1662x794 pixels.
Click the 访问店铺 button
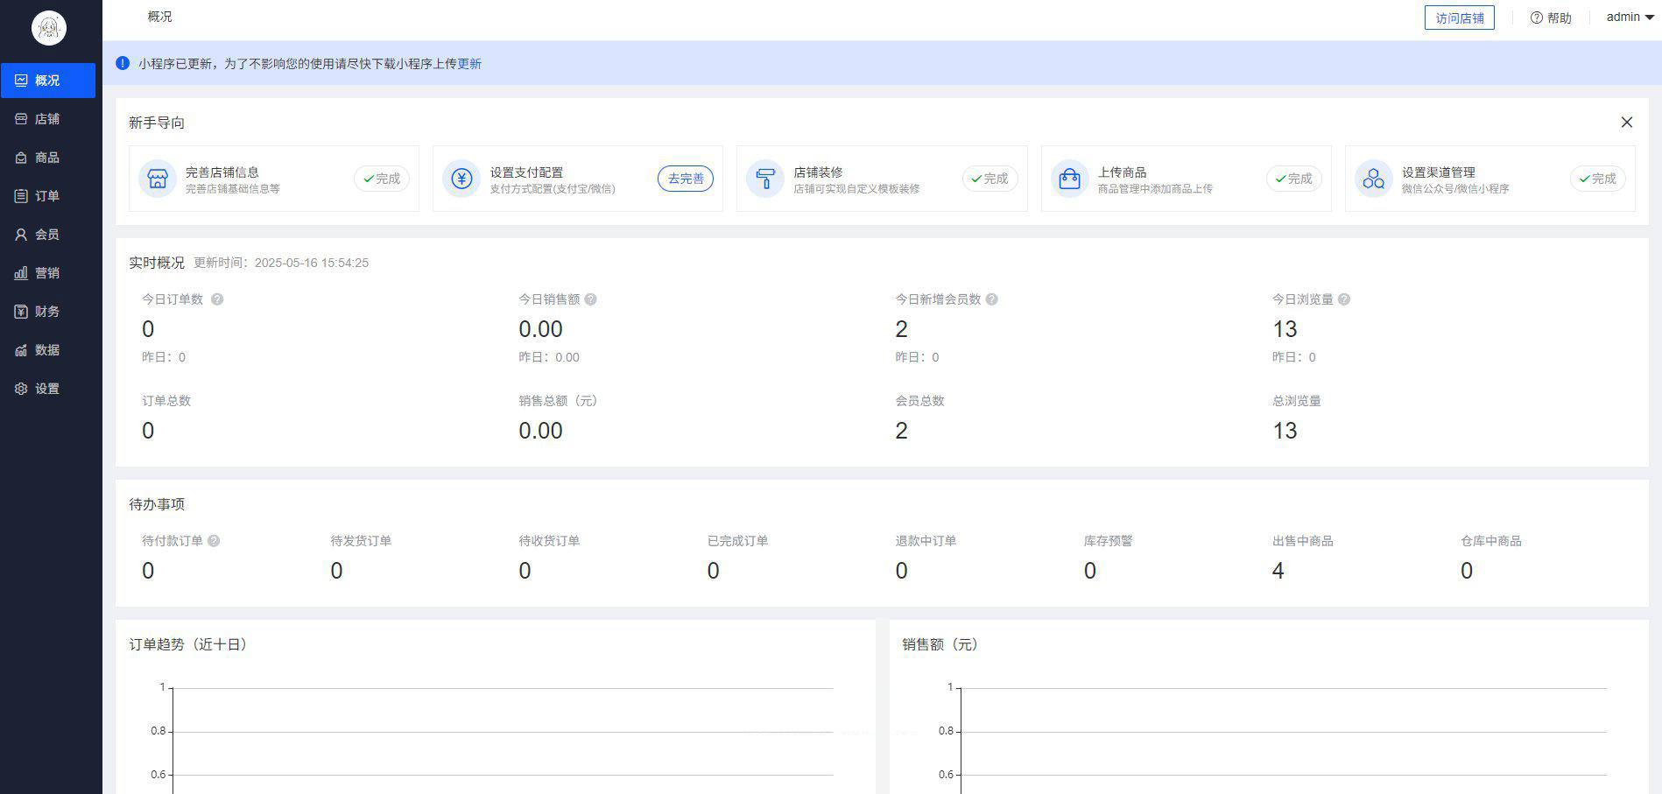tap(1459, 18)
